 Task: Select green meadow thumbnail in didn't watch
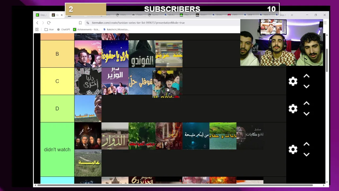coord(223,136)
